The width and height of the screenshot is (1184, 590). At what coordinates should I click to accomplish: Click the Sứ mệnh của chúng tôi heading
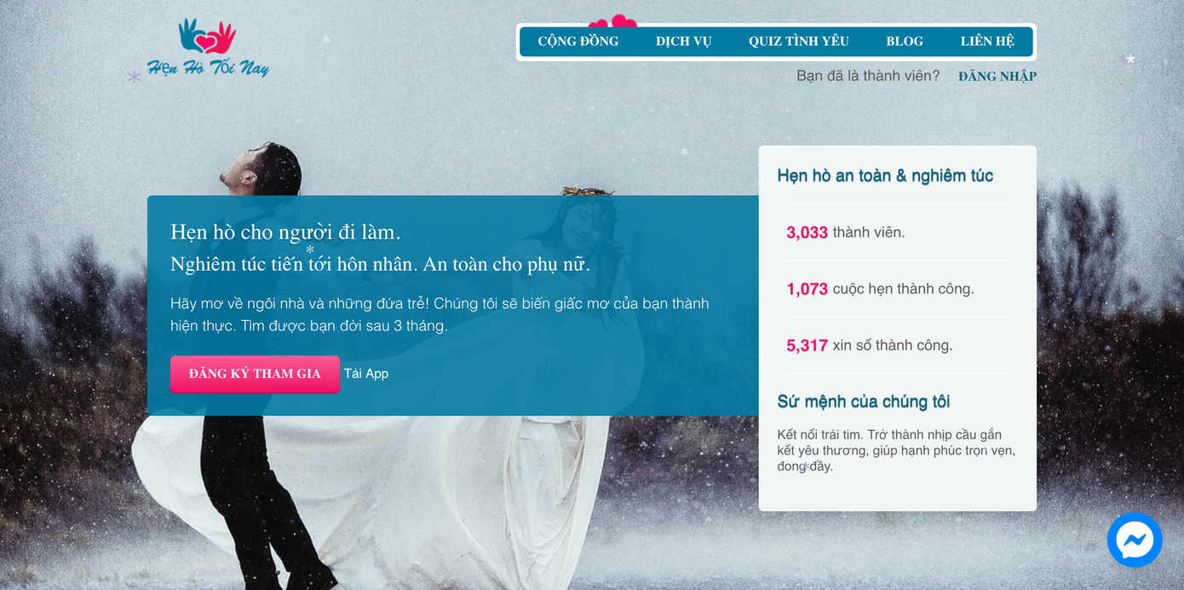864,402
